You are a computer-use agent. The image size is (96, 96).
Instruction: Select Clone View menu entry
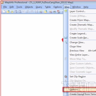[75, 46]
